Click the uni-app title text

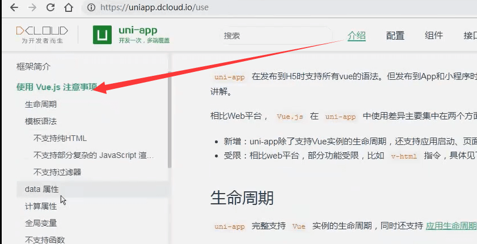(138, 31)
